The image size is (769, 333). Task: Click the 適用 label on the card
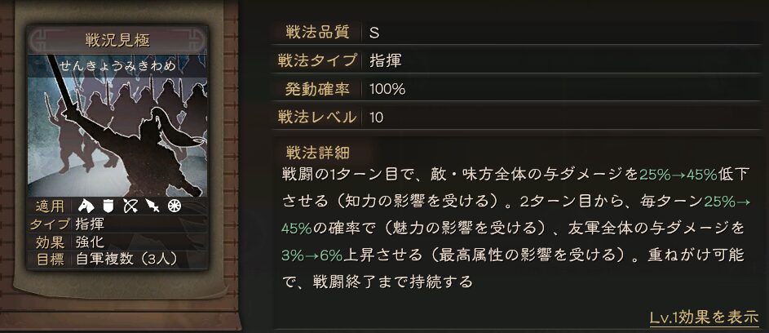pos(50,206)
